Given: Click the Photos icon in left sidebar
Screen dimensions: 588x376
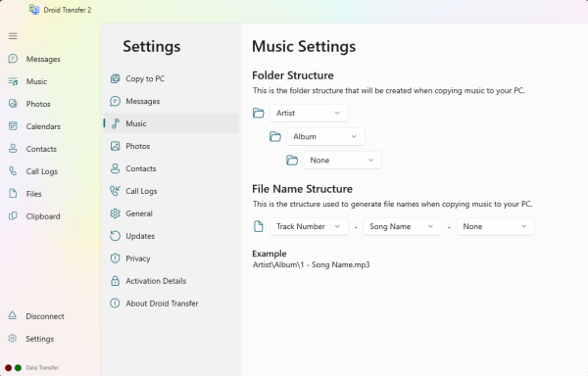Looking at the screenshot, I should [x=13, y=104].
